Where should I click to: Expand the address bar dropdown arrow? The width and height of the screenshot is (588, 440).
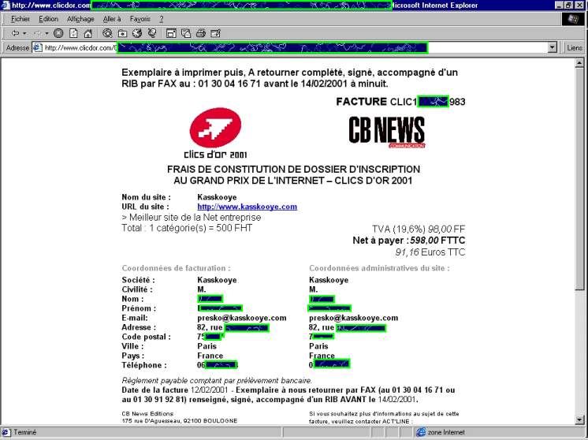(x=552, y=47)
